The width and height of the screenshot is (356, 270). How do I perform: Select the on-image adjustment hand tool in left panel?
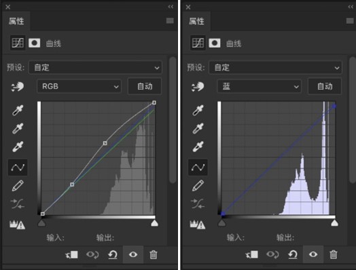point(18,87)
